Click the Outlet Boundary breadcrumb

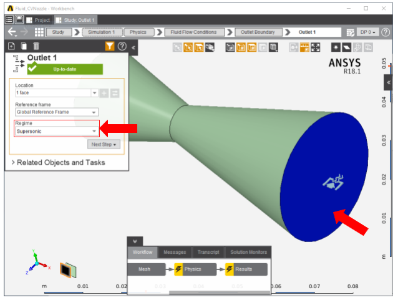tap(258, 32)
